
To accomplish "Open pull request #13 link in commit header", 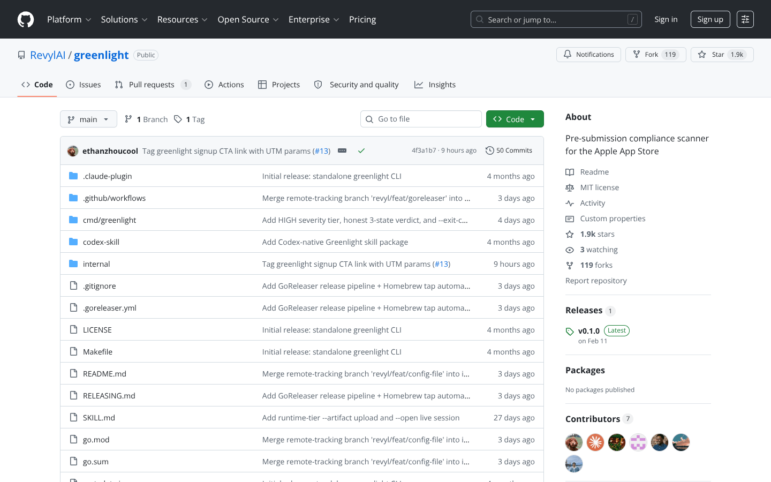I will 321,151.
